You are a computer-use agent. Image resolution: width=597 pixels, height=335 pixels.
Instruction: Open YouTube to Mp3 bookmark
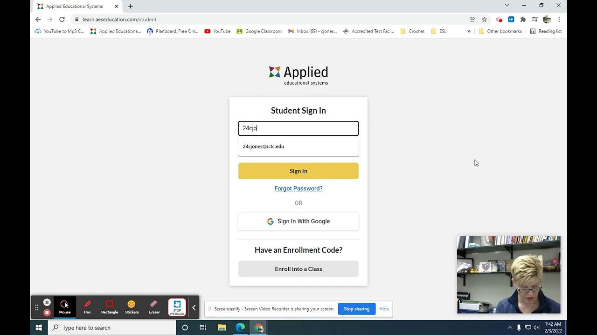pos(60,31)
